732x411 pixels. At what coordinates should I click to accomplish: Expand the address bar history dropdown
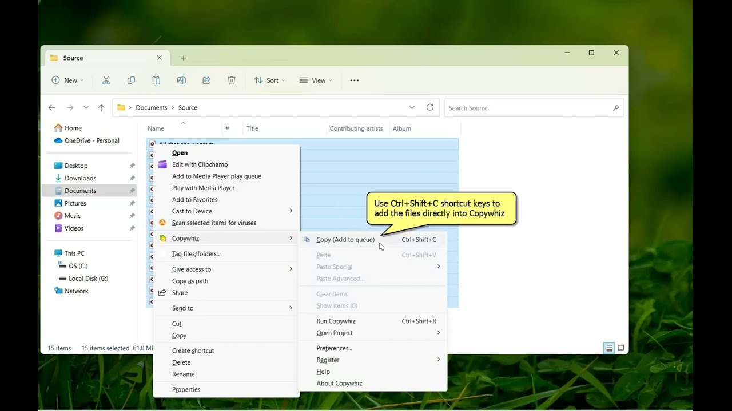pyautogui.click(x=412, y=107)
